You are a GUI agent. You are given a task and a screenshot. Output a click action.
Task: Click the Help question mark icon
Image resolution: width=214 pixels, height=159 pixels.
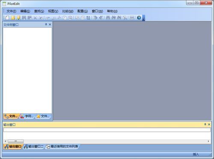pos(139,18)
